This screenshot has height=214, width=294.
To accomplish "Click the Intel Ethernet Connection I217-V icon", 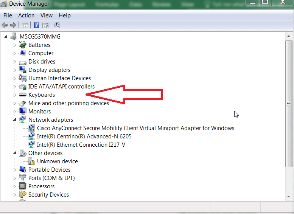I will tap(31, 145).
